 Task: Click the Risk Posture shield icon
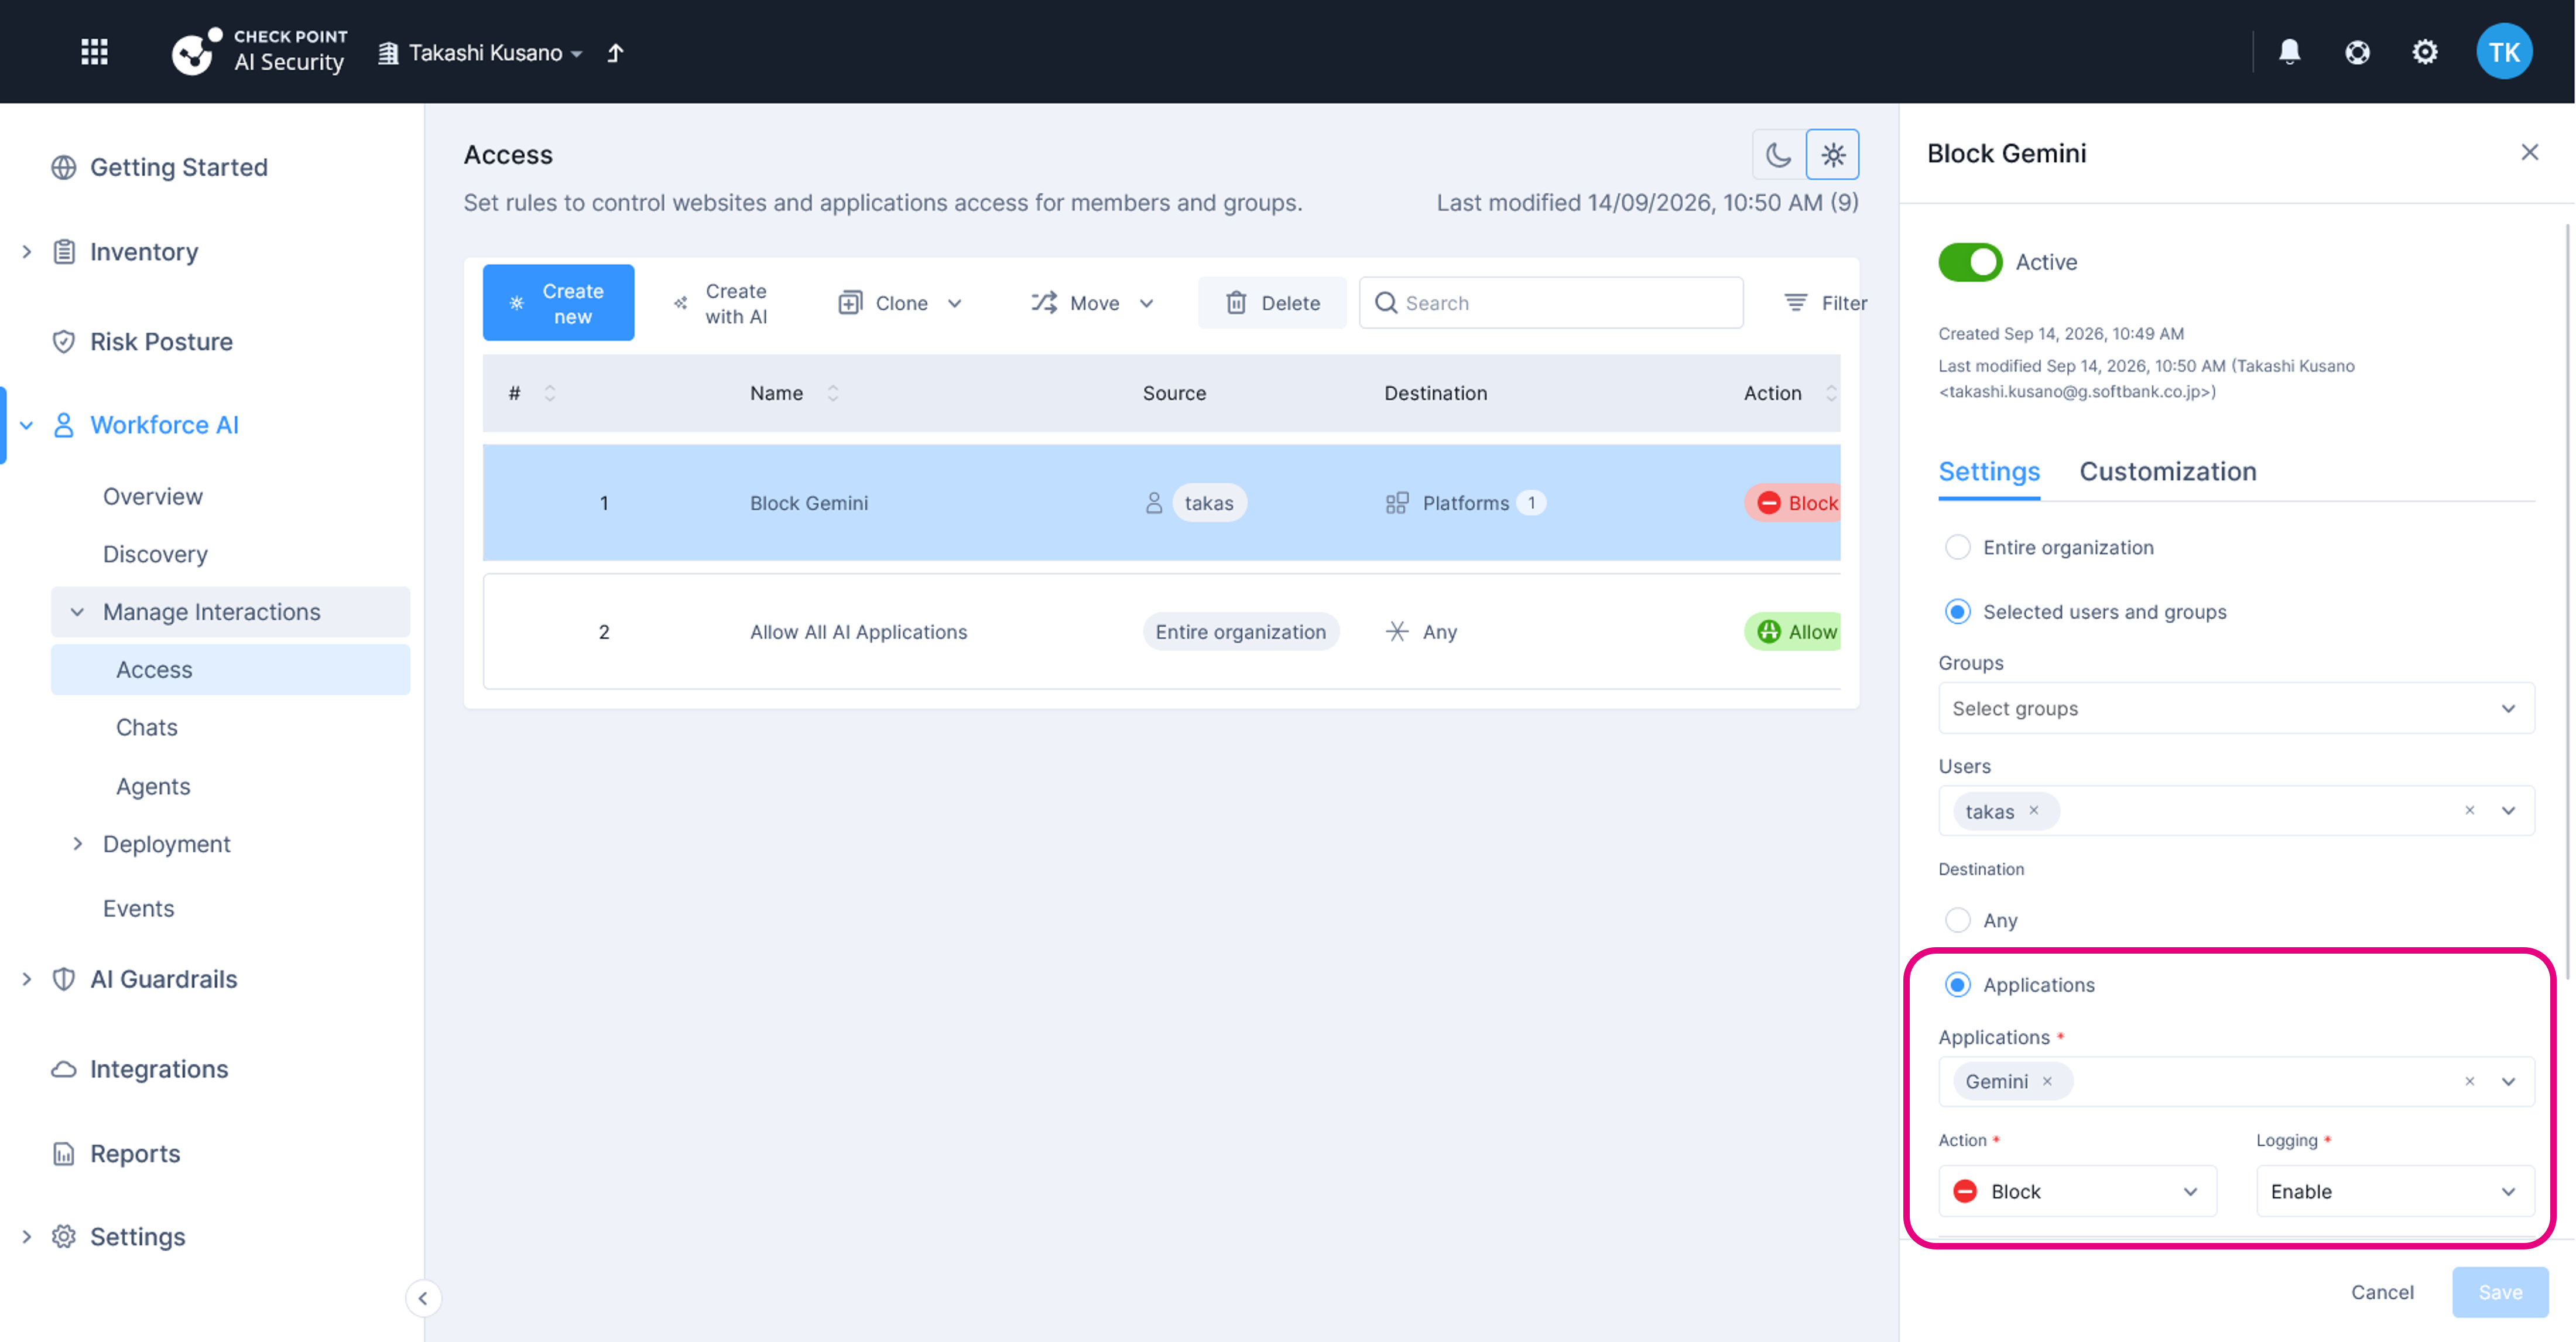[x=63, y=342]
